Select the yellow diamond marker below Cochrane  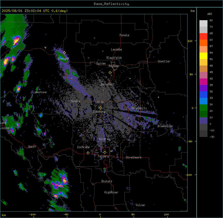tap(88, 153)
